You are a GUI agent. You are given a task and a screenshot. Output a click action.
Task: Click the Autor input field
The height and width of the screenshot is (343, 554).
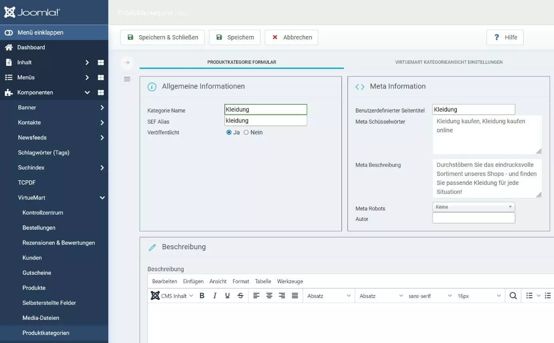tap(474, 218)
